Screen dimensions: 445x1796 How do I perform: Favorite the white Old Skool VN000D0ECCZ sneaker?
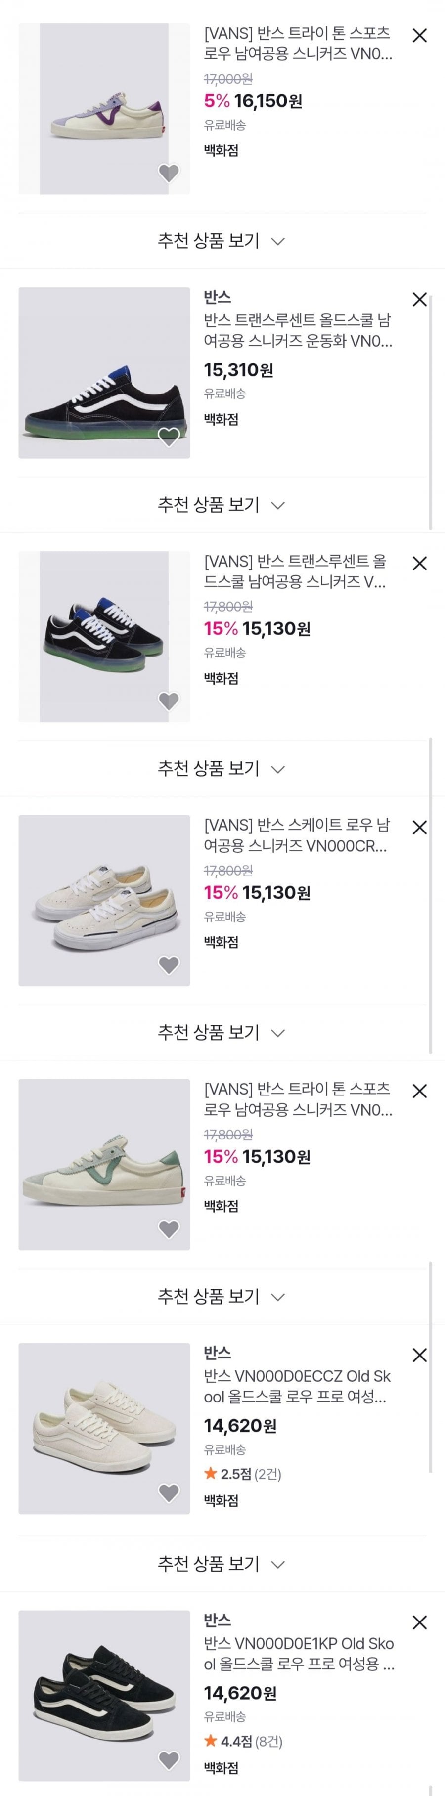[169, 1493]
